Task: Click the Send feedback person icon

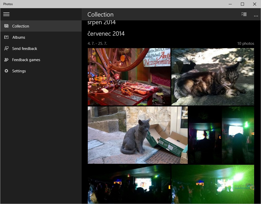Action: click(6, 48)
